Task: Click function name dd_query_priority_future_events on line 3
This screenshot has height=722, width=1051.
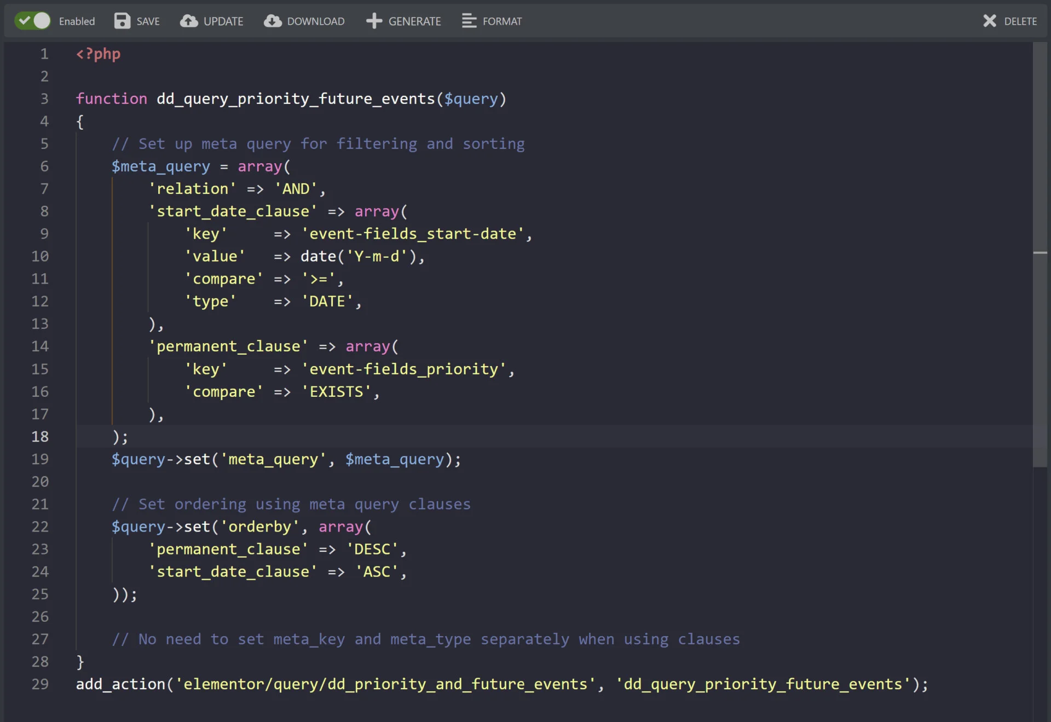Action: pyautogui.click(x=296, y=99)
